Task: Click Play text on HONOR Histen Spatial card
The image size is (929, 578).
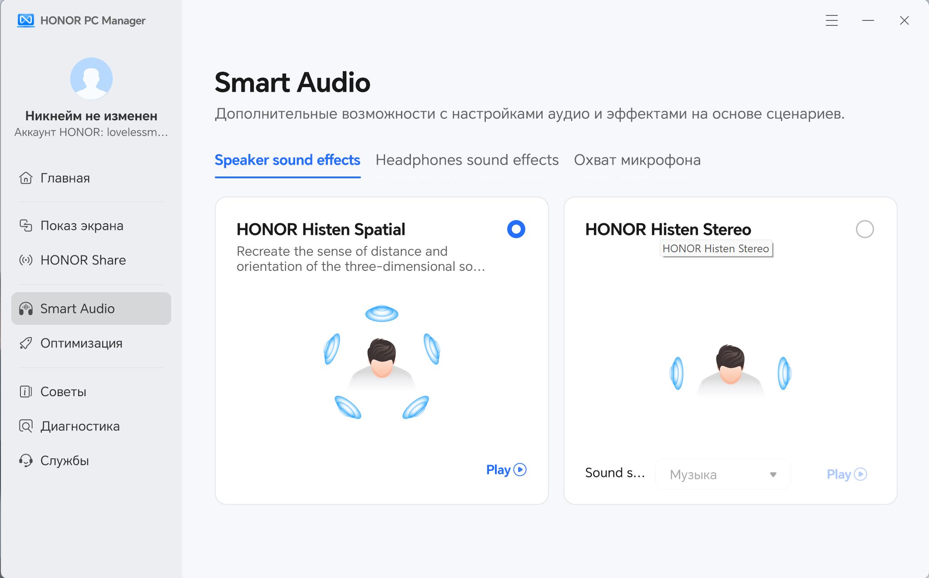Action: tap(498, 470)
